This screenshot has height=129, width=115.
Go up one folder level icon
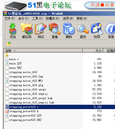[x=9, y=44]
